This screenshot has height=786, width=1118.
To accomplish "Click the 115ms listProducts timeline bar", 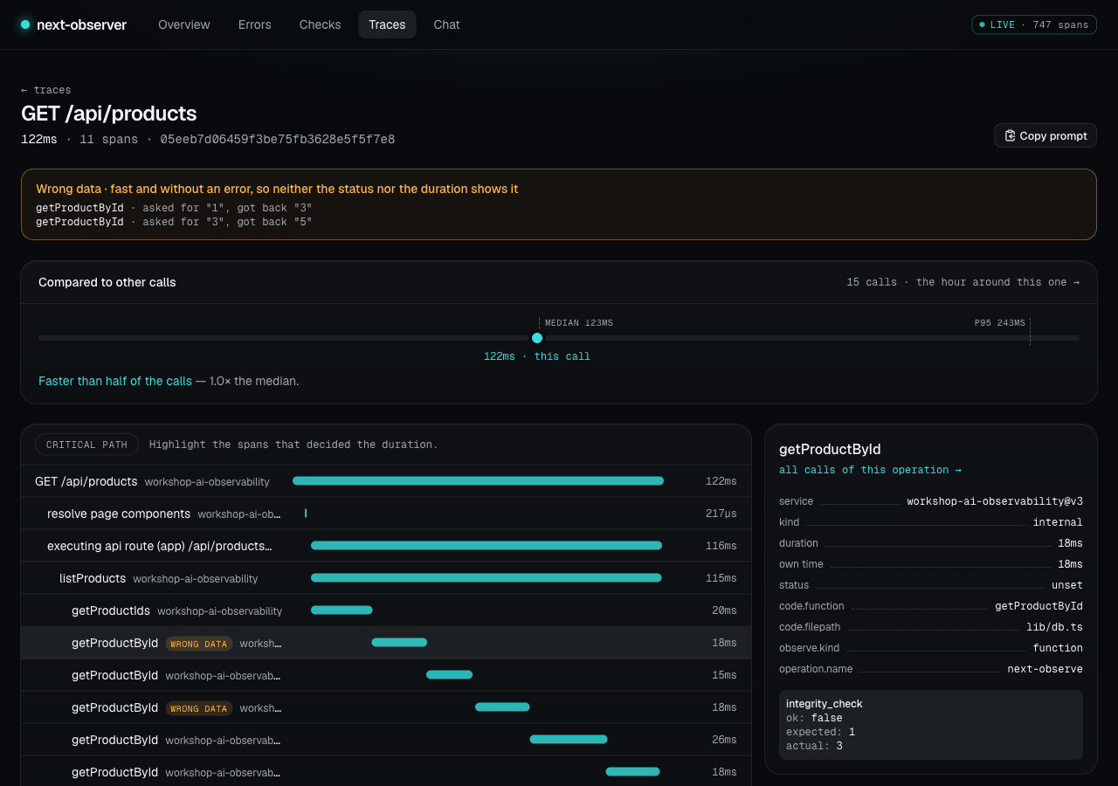I will [487, 577].
